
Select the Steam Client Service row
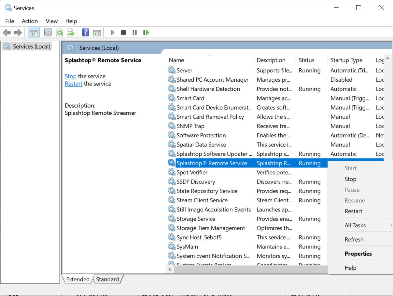pyautogui.click(x=203, y=200)
